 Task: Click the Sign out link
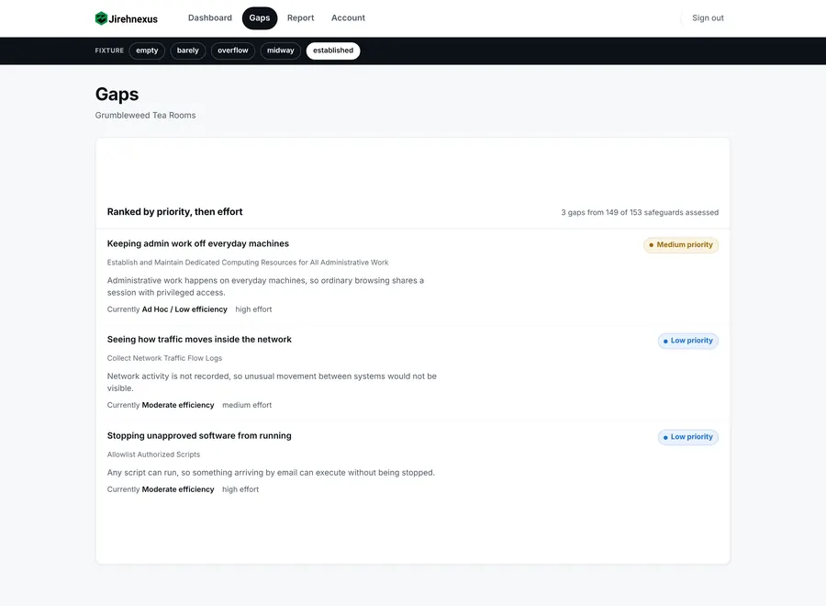tap(708, 18)
